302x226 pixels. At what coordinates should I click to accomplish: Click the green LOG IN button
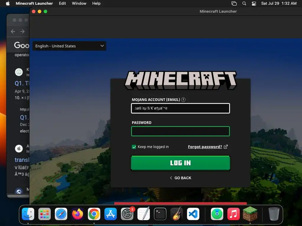[180, 163]
